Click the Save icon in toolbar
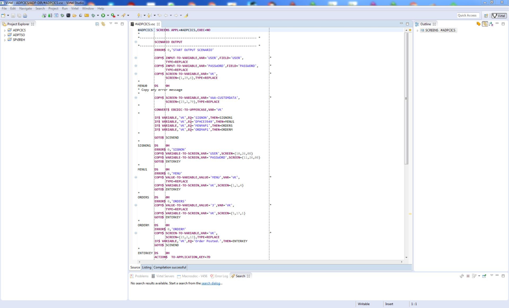This screenshot has height=308, width=509. (x=13, y=16)
